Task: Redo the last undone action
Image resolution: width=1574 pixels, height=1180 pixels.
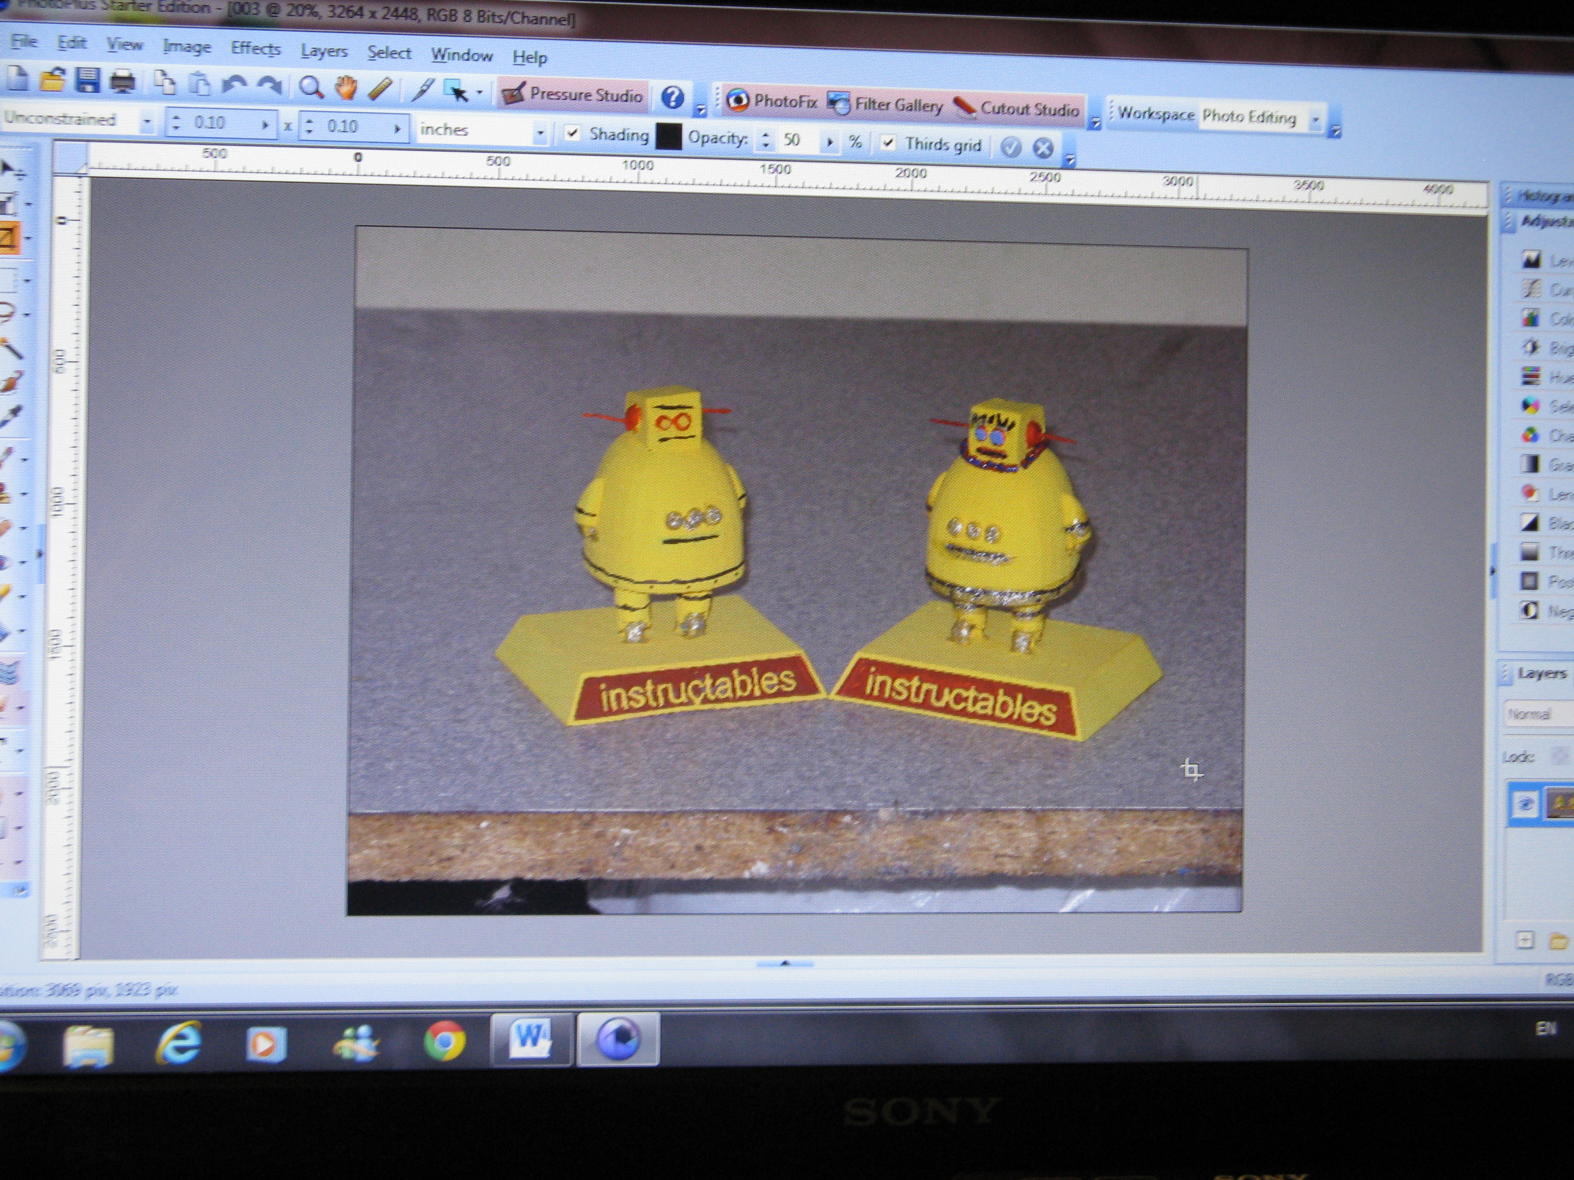Action: (x=269, y=86)
